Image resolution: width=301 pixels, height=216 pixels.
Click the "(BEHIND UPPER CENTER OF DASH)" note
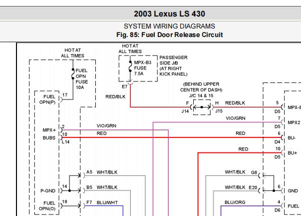[x=201, y=87]
